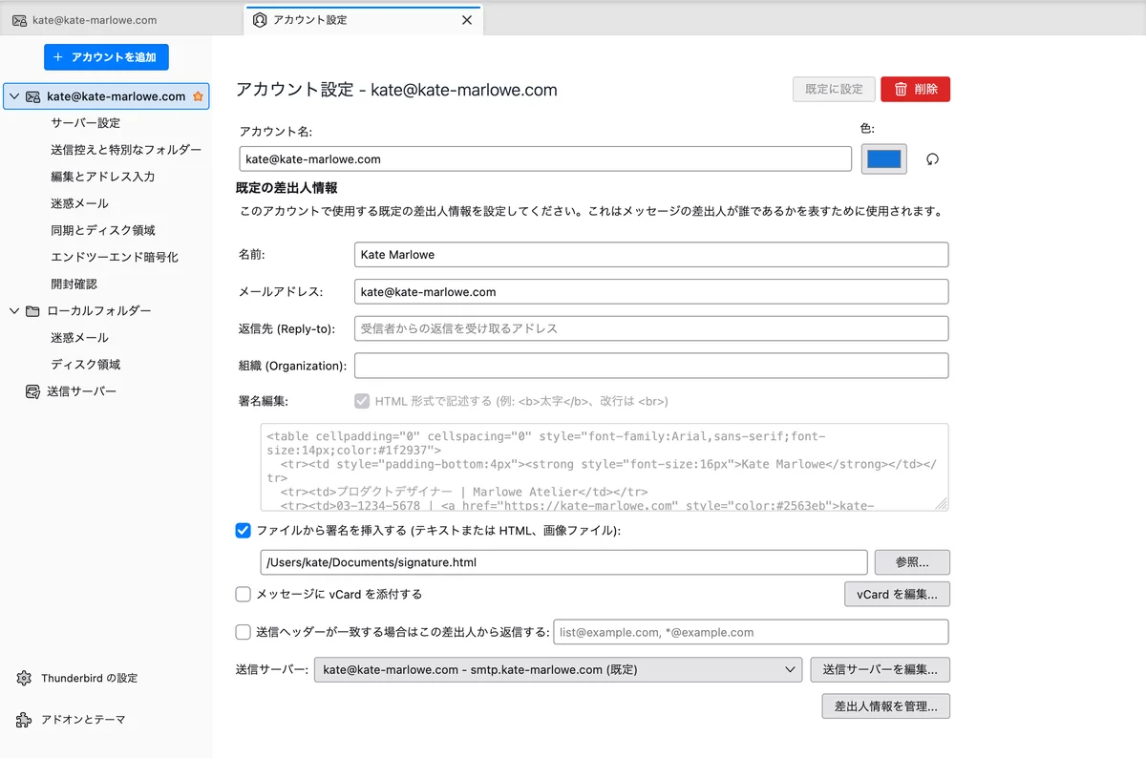
Task: Collapse the ローカルフォルダー tree node
Action: pos(13,311)
